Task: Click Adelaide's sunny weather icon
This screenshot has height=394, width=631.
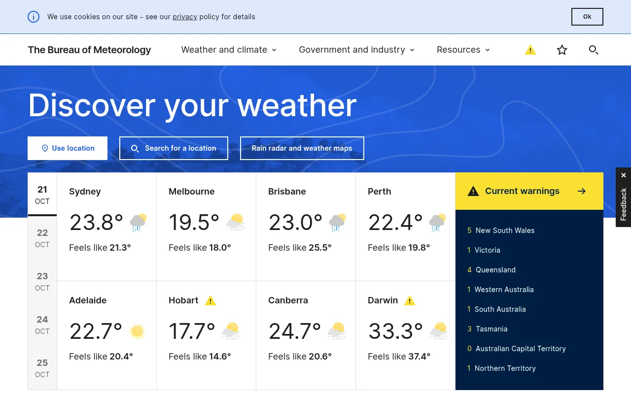Action: 138,331
